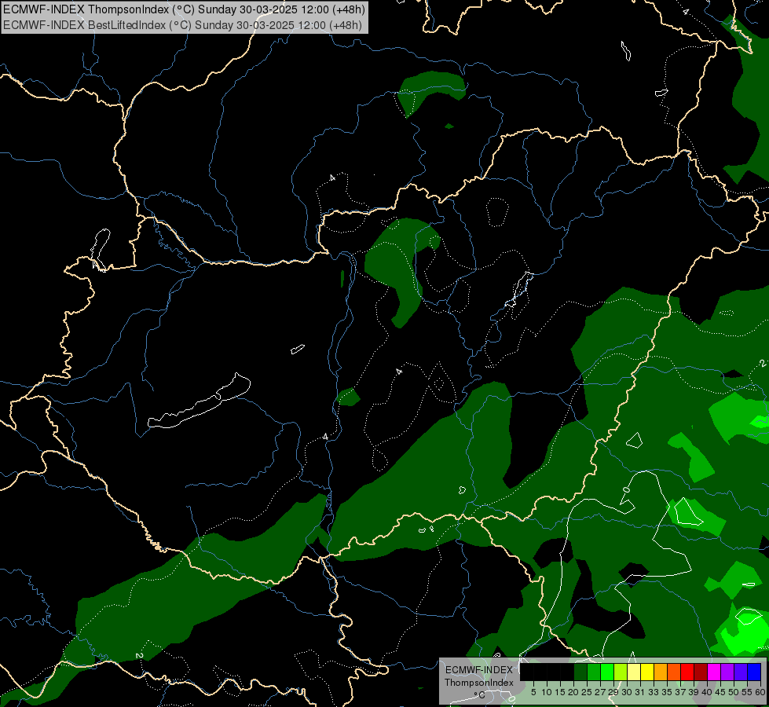769x707 pixels.
Task: Click the ECMWF-INDEX label in legend box
Action: click(x=479, y=670)
